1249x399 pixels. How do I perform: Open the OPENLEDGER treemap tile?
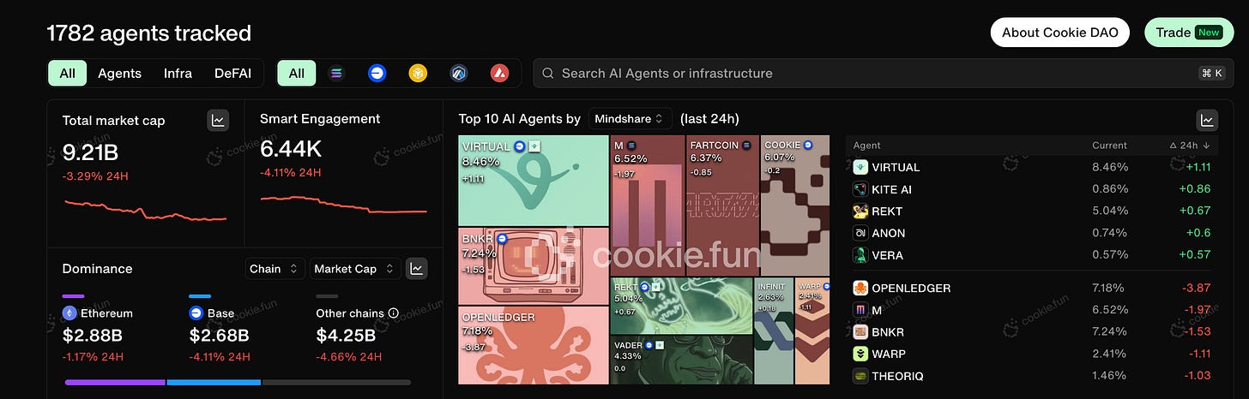pyautogui.click(x=533, y=345)
